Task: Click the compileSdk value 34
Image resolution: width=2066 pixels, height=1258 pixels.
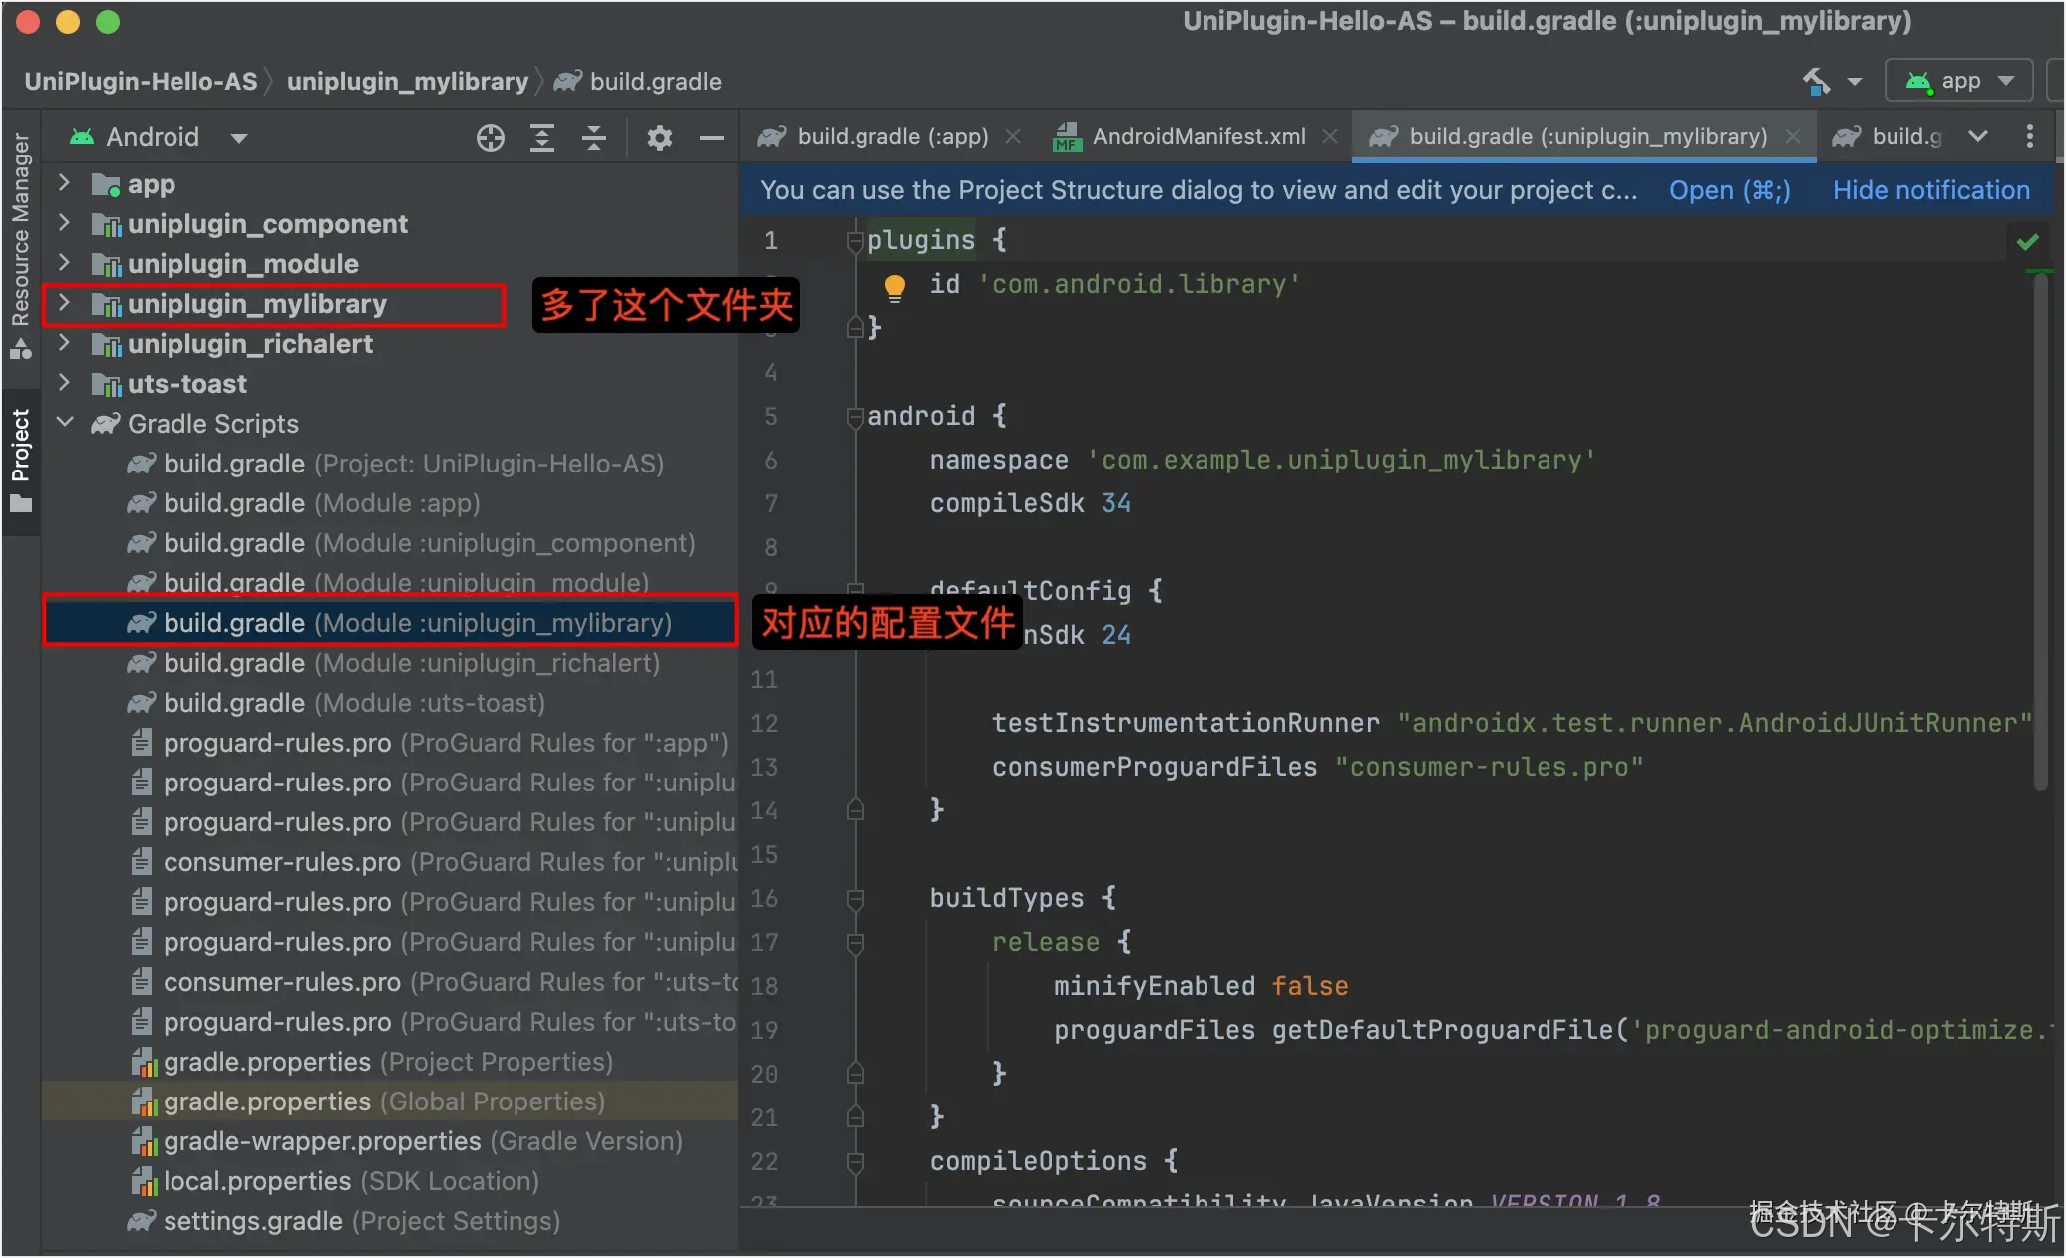Action: point(1116,503)
